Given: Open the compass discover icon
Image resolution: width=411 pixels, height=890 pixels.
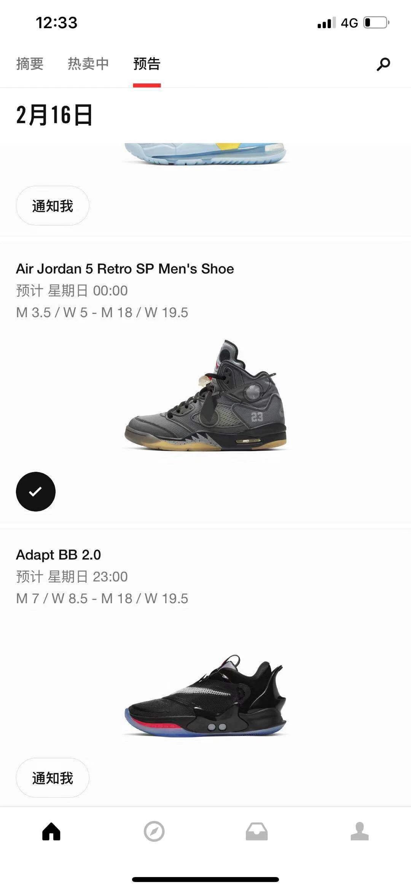Looking at the screenshot, I should (154, 831).
